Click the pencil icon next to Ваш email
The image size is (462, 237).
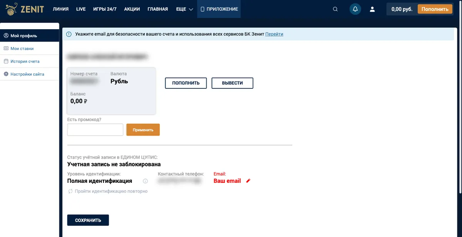[248, 181]
